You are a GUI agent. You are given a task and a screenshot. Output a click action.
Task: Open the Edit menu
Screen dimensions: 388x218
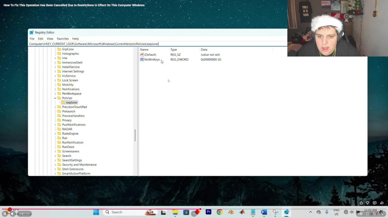[41, 39]
